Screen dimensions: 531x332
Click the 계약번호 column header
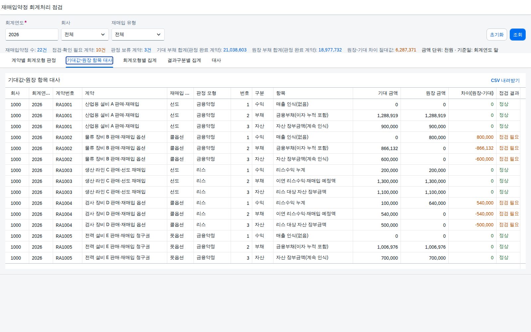pyautogui.click(x=68, y=93)
